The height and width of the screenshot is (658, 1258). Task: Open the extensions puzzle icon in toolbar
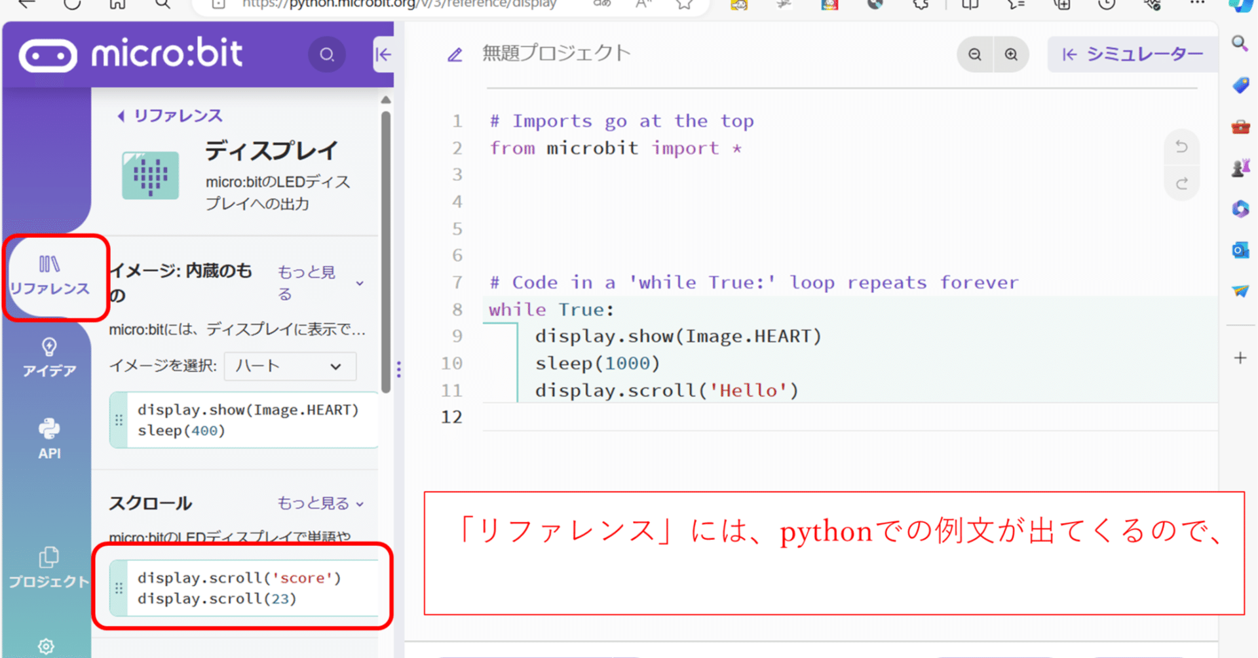tap(920, 5)
